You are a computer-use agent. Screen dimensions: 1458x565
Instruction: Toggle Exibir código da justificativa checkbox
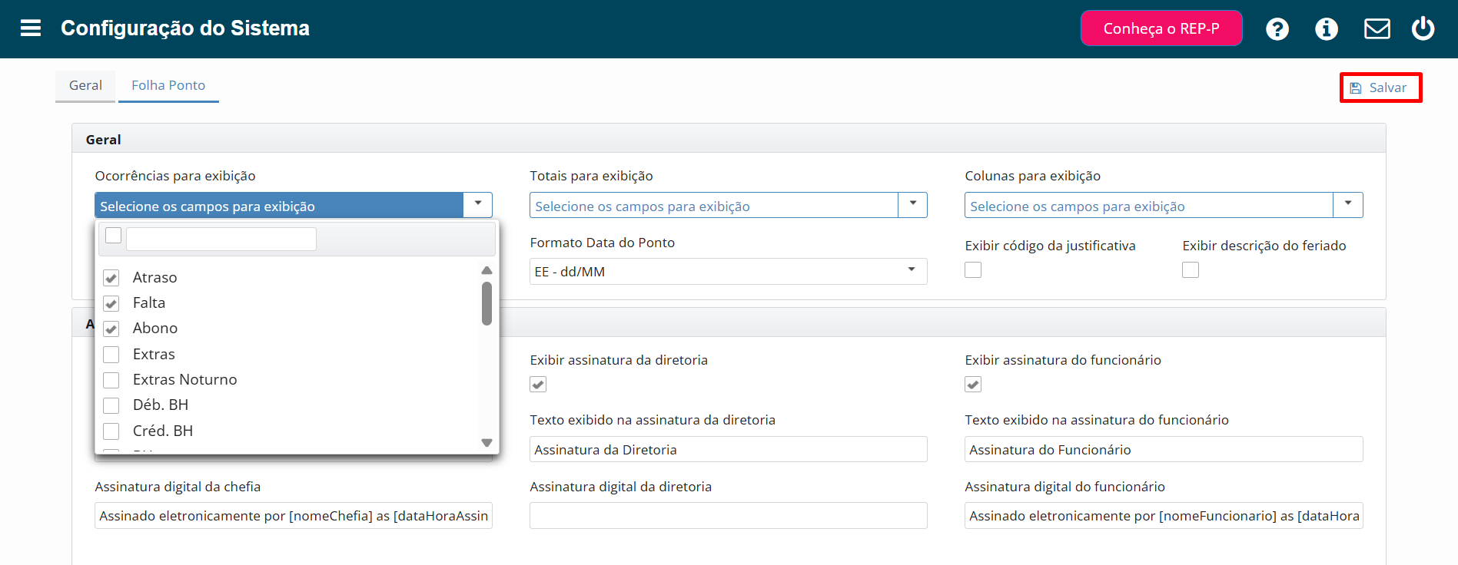tap(973, 270)
